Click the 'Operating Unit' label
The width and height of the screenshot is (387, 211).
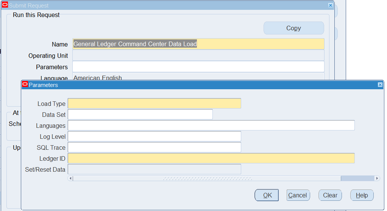(x=48, y=56)
